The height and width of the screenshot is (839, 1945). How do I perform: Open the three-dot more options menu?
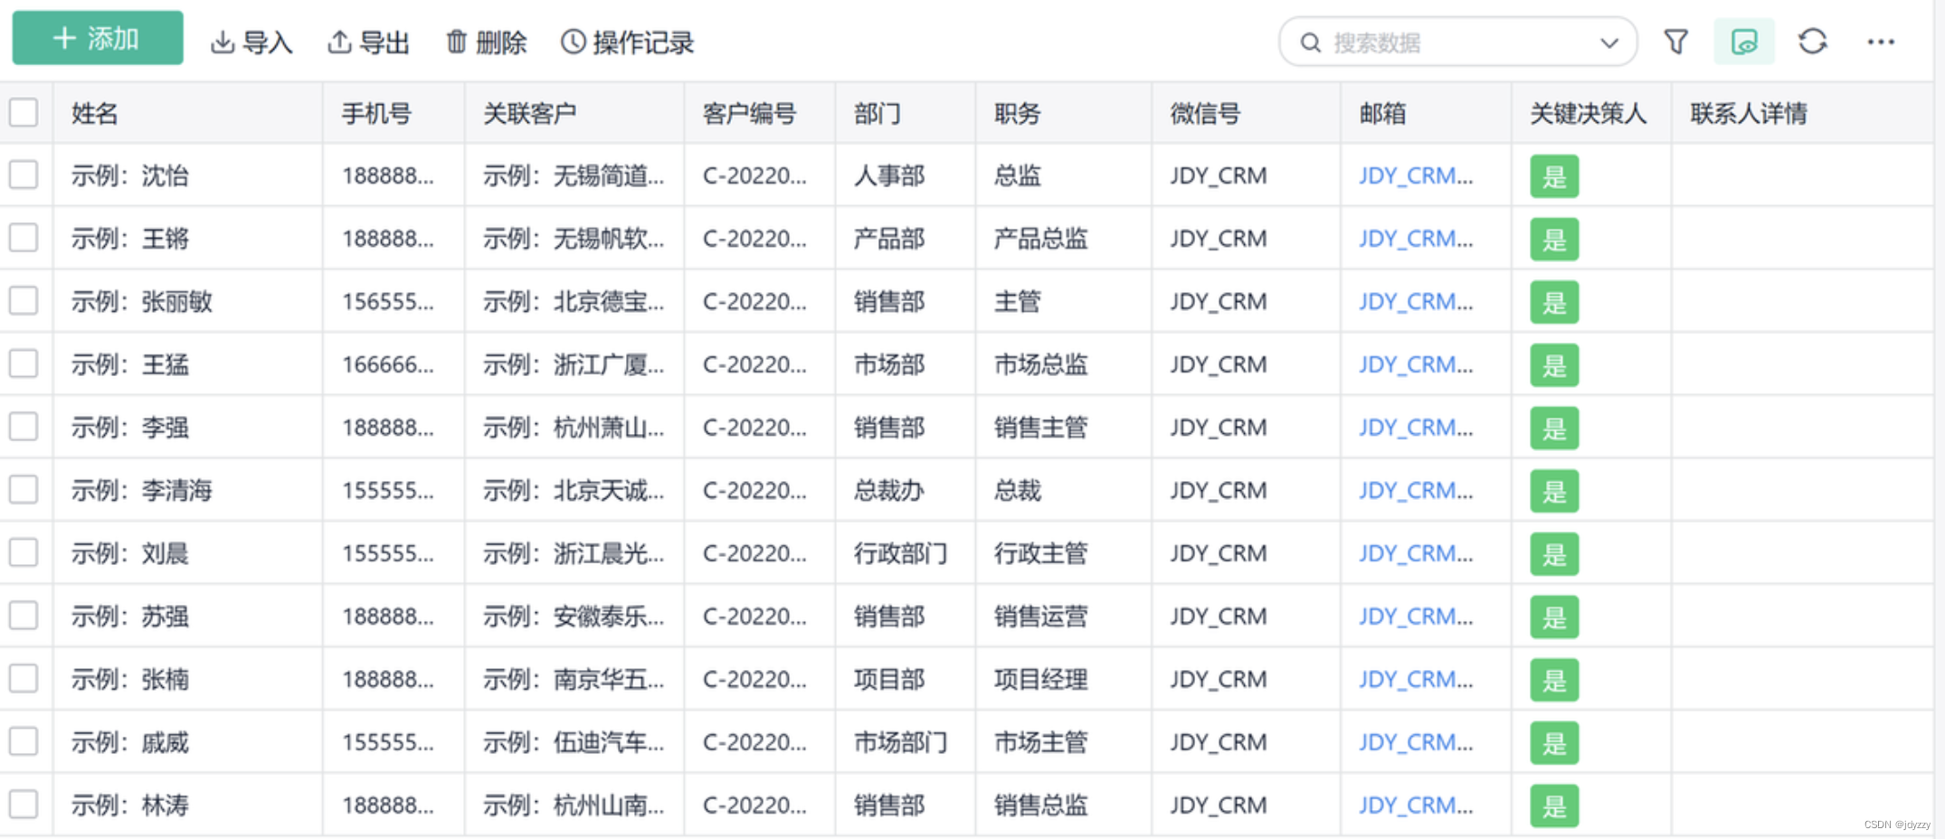[x=1881, y=42]
